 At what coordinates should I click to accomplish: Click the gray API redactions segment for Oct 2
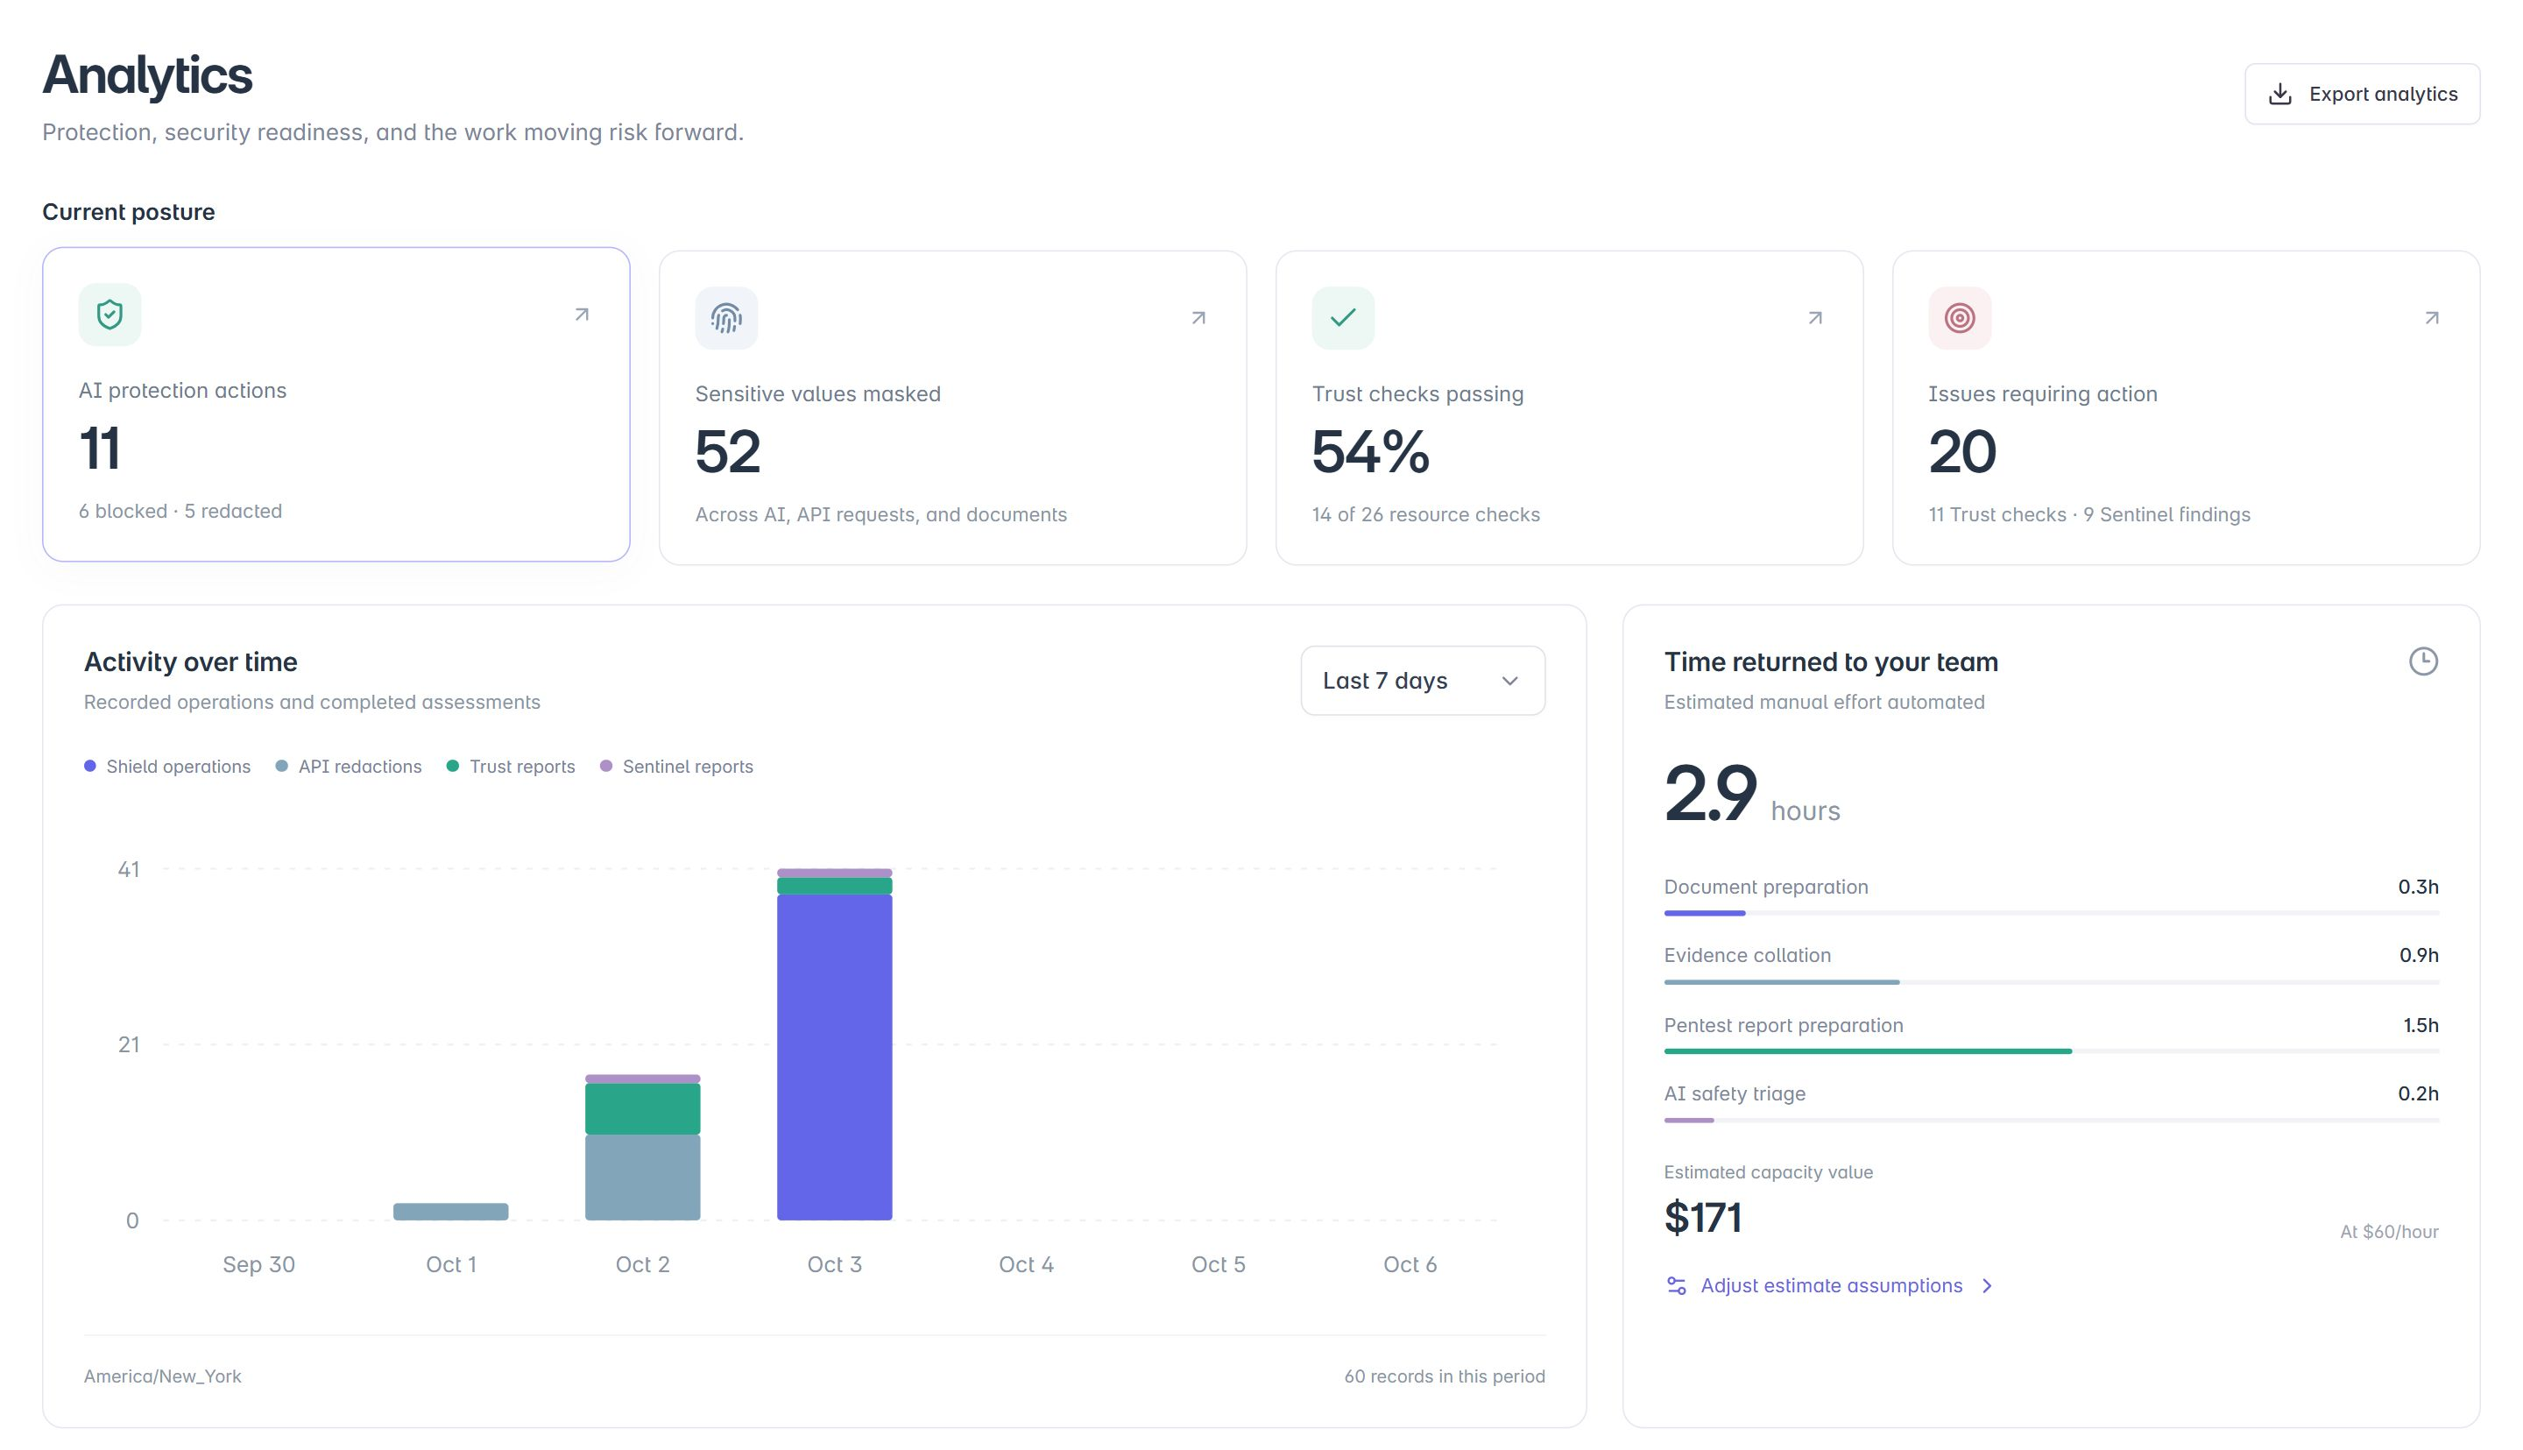[642, 1178]
